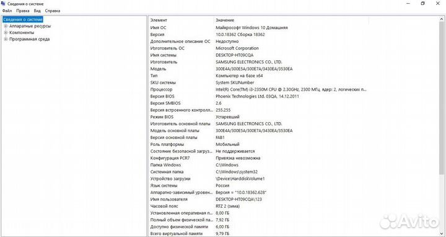This screenshot has height=237, width=446.
Task: Open the Вид menu
Action: [x=37, y=11]
